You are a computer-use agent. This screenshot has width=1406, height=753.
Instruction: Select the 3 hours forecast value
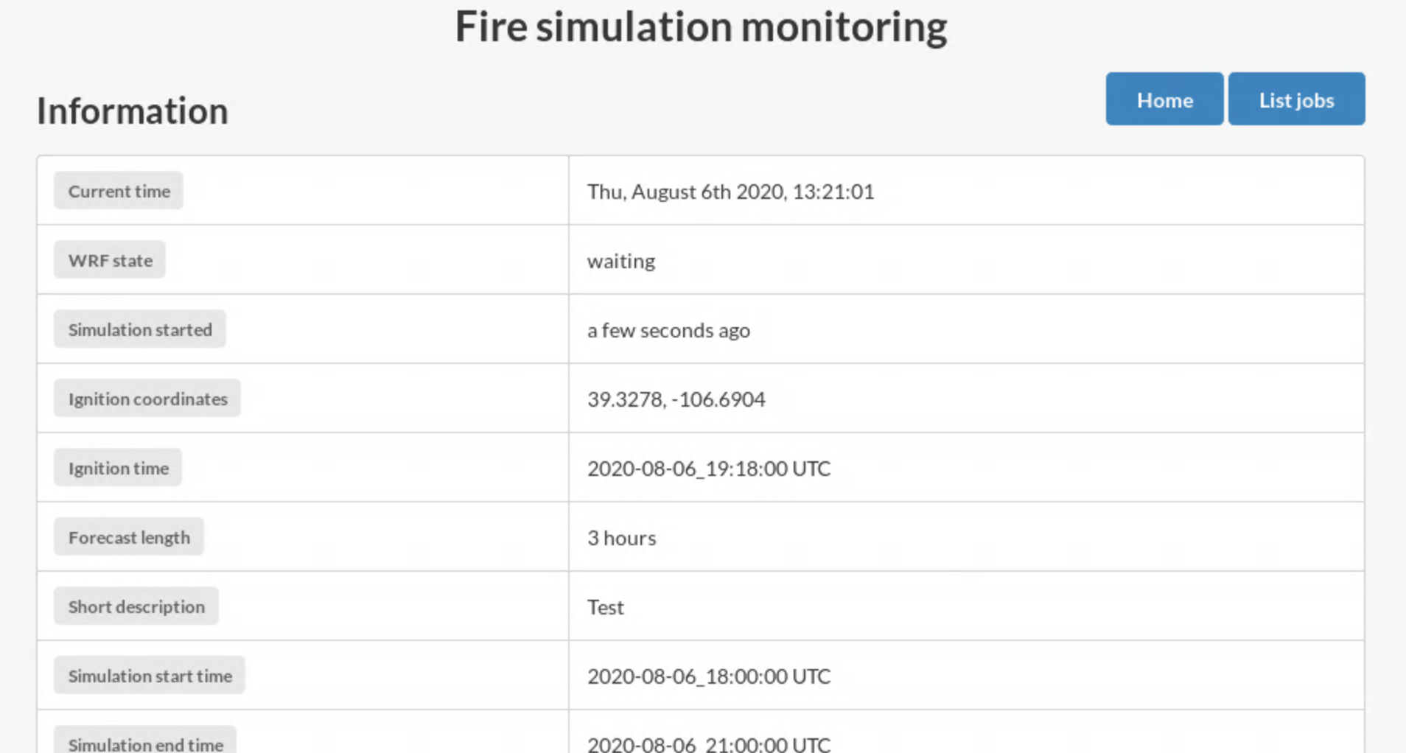click(x=621, y=538)
